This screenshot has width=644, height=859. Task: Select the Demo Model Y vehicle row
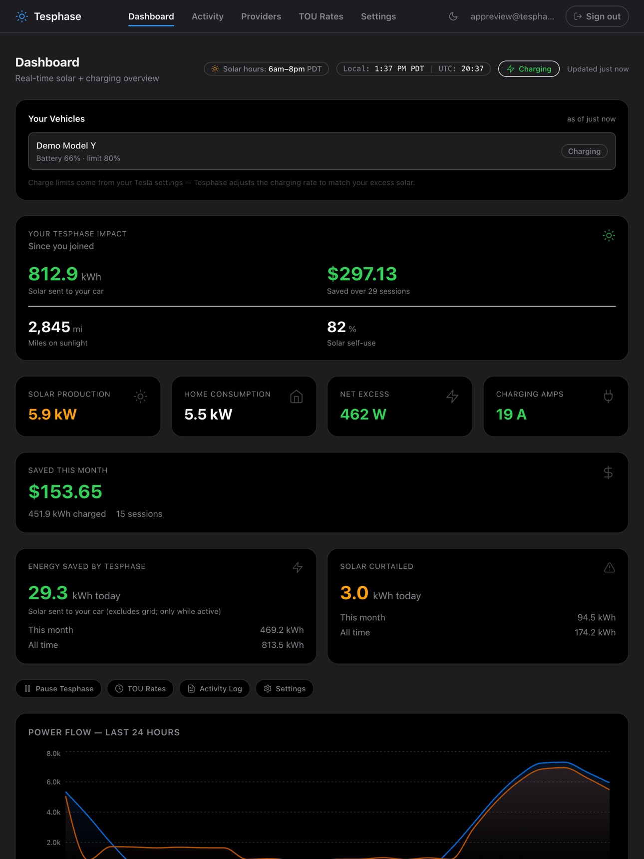[x=322, y=151]
